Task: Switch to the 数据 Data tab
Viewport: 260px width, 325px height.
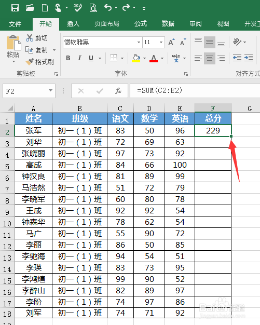Action: [x=168, y=24]
